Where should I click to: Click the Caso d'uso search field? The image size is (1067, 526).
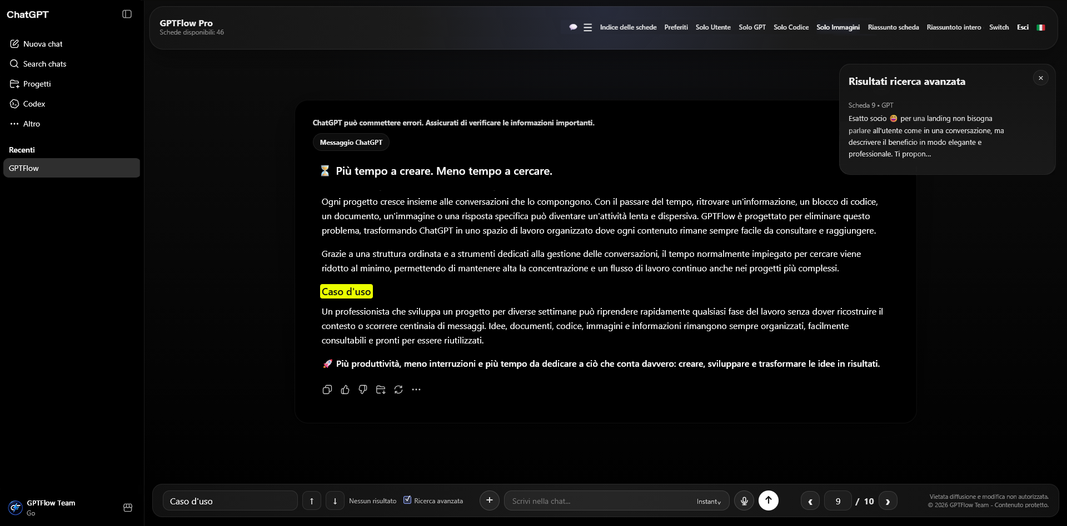click(230, 500)
